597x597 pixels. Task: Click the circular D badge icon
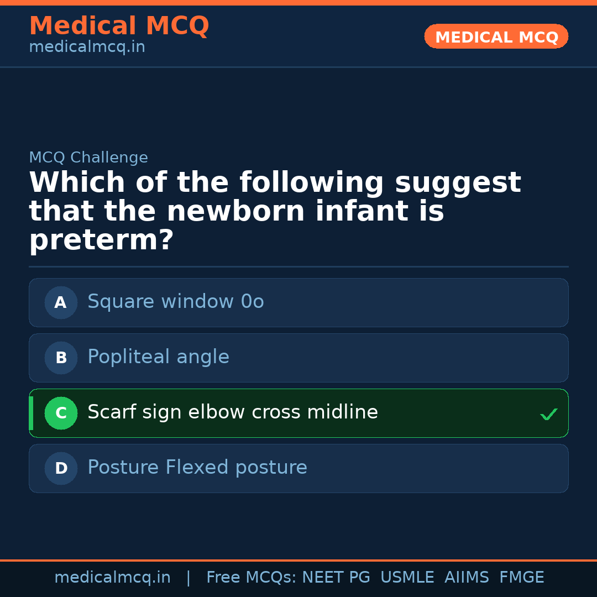pyautogui.click(x=61, y=468)
